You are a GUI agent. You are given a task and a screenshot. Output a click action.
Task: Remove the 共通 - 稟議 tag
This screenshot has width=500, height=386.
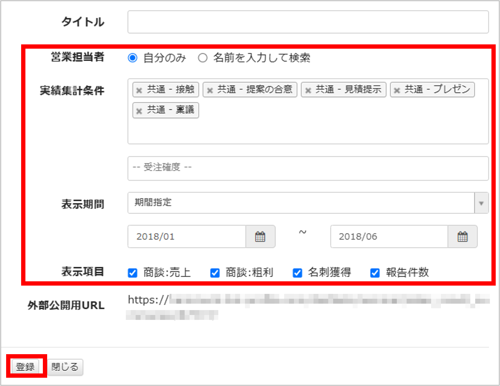tap(139, 111)
